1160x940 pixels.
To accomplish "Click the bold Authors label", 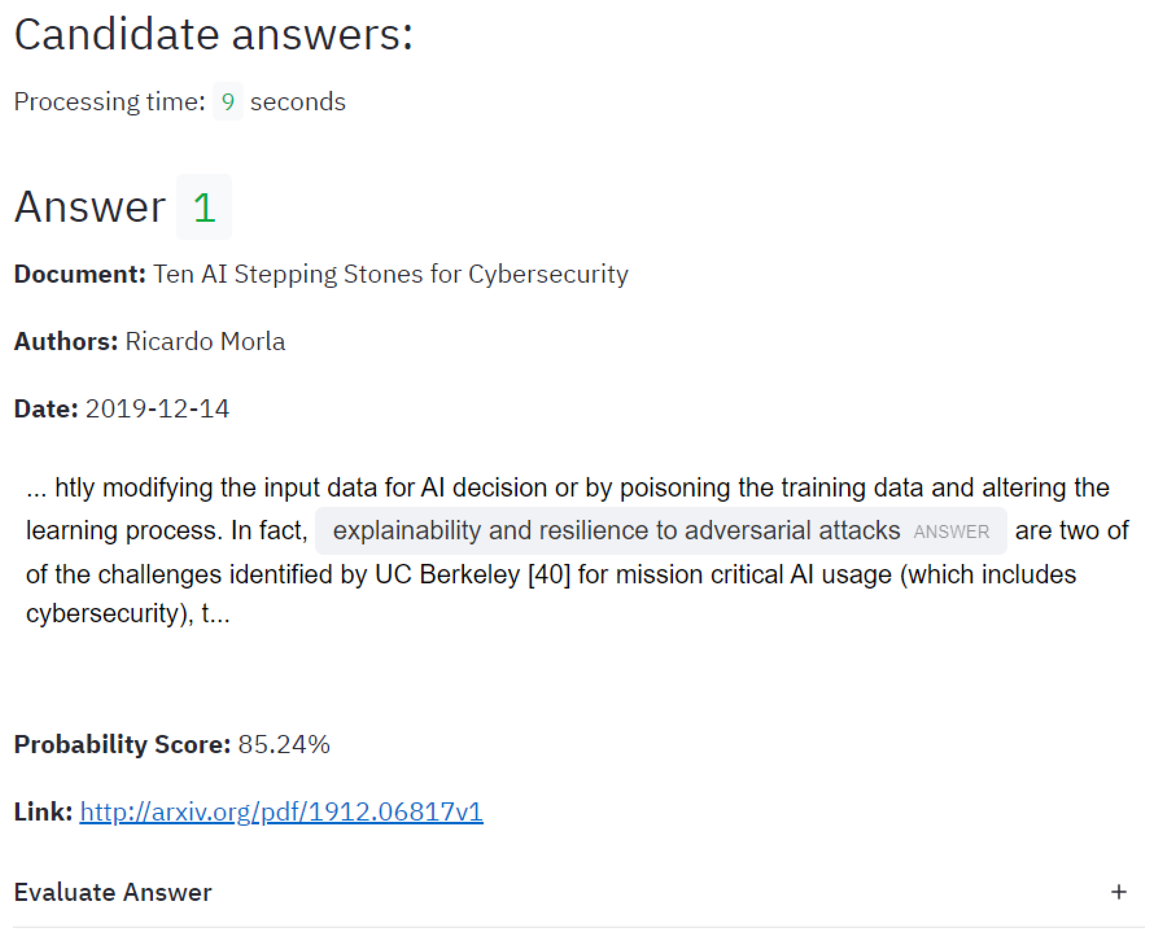I will tap(65, 342).
